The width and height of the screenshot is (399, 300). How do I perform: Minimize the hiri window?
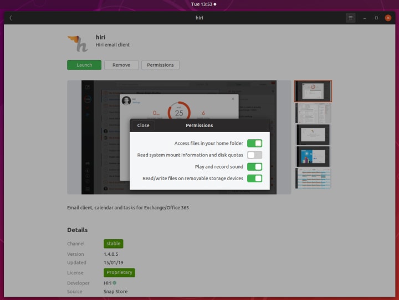click(x=365, y=18)
